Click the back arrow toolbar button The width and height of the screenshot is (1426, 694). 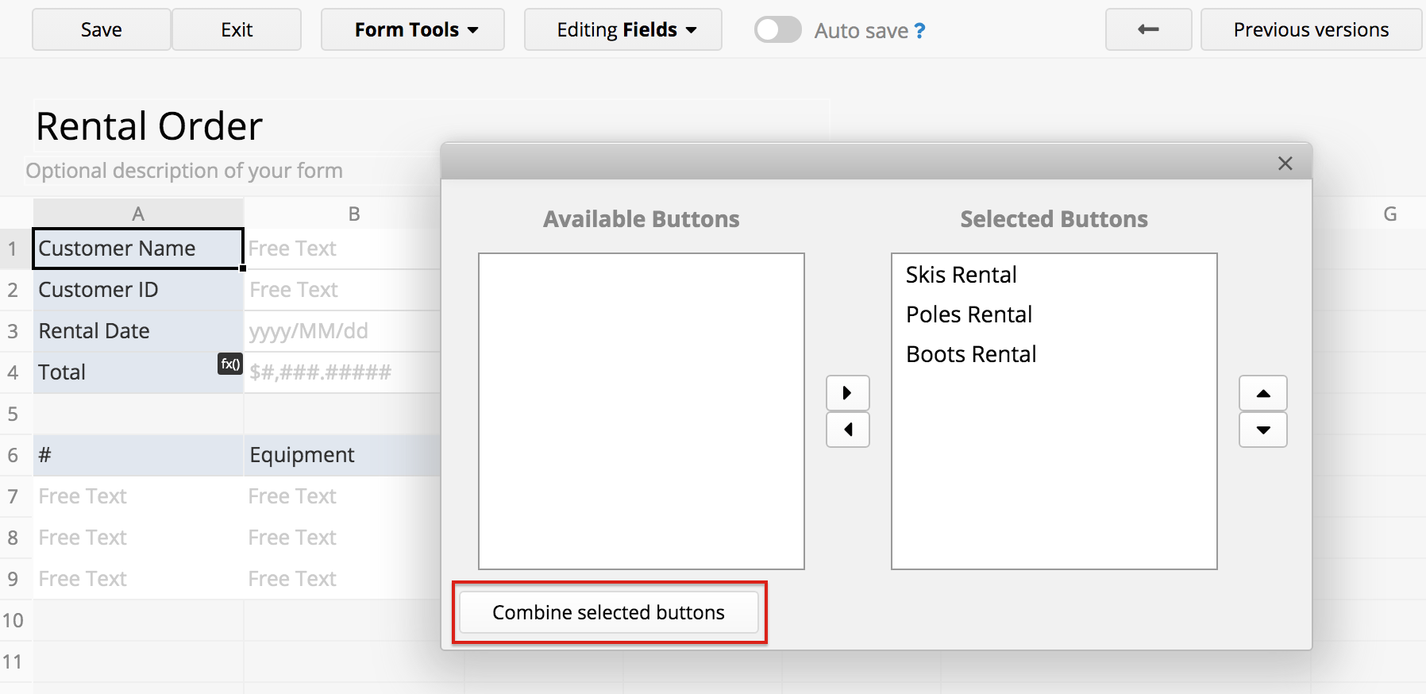1148,30
